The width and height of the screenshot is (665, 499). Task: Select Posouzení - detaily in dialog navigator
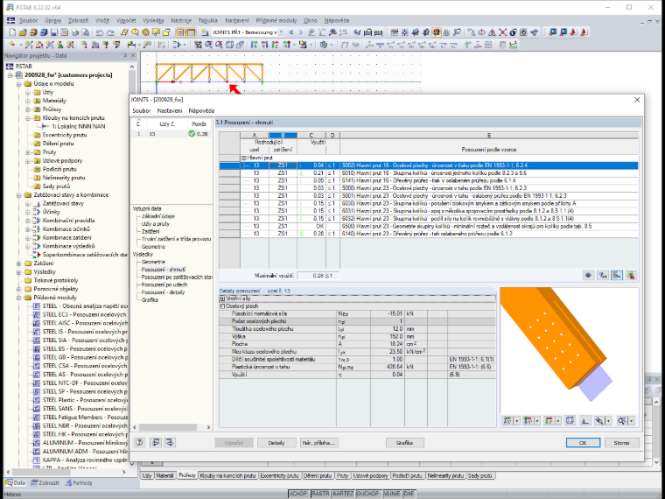click(163, 292)
